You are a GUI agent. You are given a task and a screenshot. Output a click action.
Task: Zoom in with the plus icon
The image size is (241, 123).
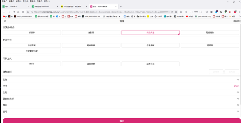[x=201, y=12]
